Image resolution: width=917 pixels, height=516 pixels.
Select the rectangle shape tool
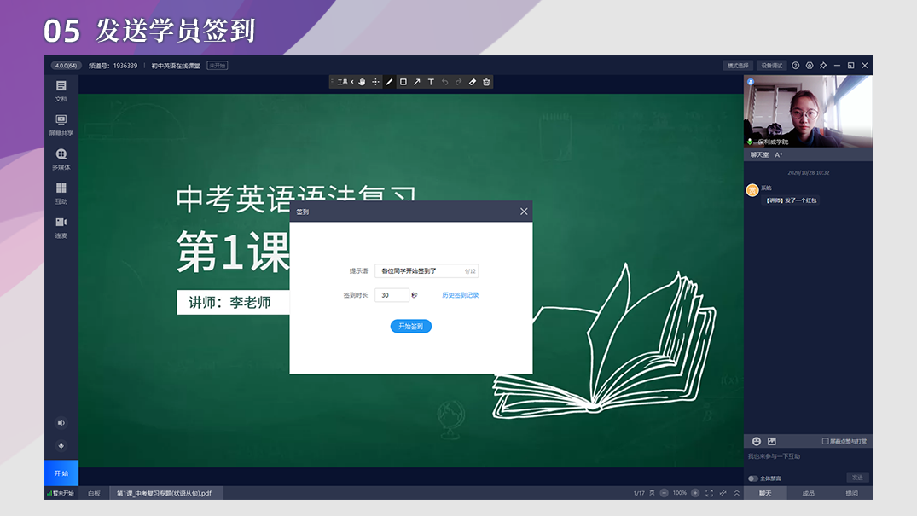403,82
